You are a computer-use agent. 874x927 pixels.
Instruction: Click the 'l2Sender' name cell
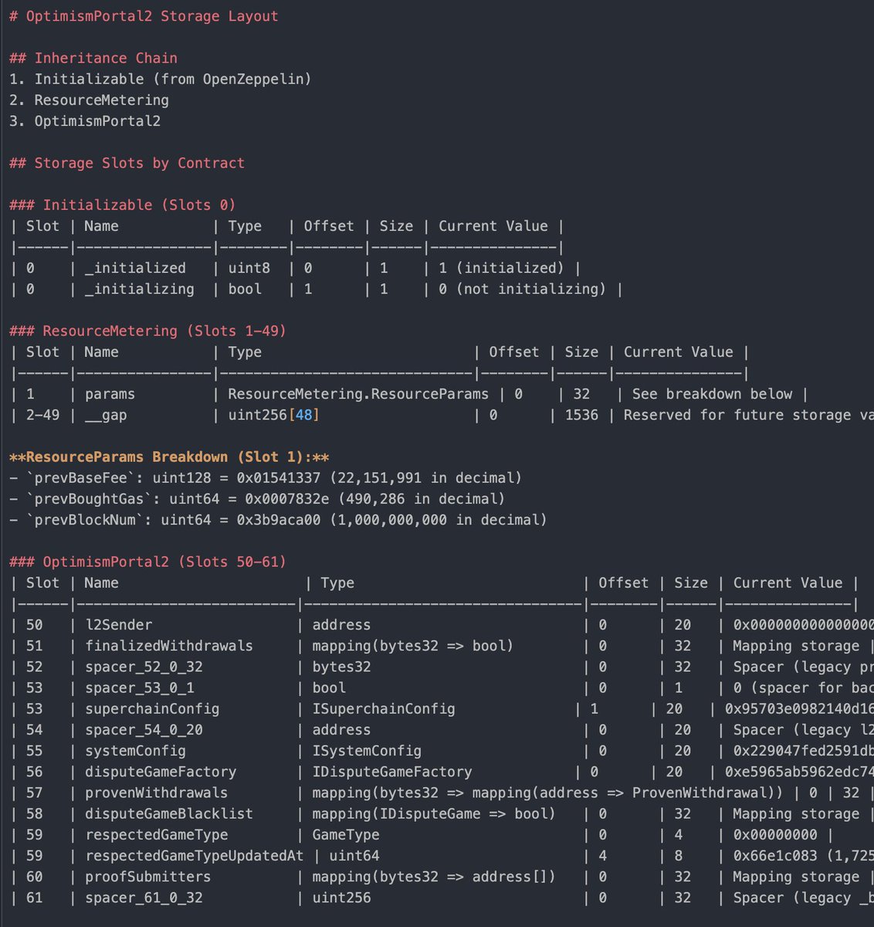(118, 624)
